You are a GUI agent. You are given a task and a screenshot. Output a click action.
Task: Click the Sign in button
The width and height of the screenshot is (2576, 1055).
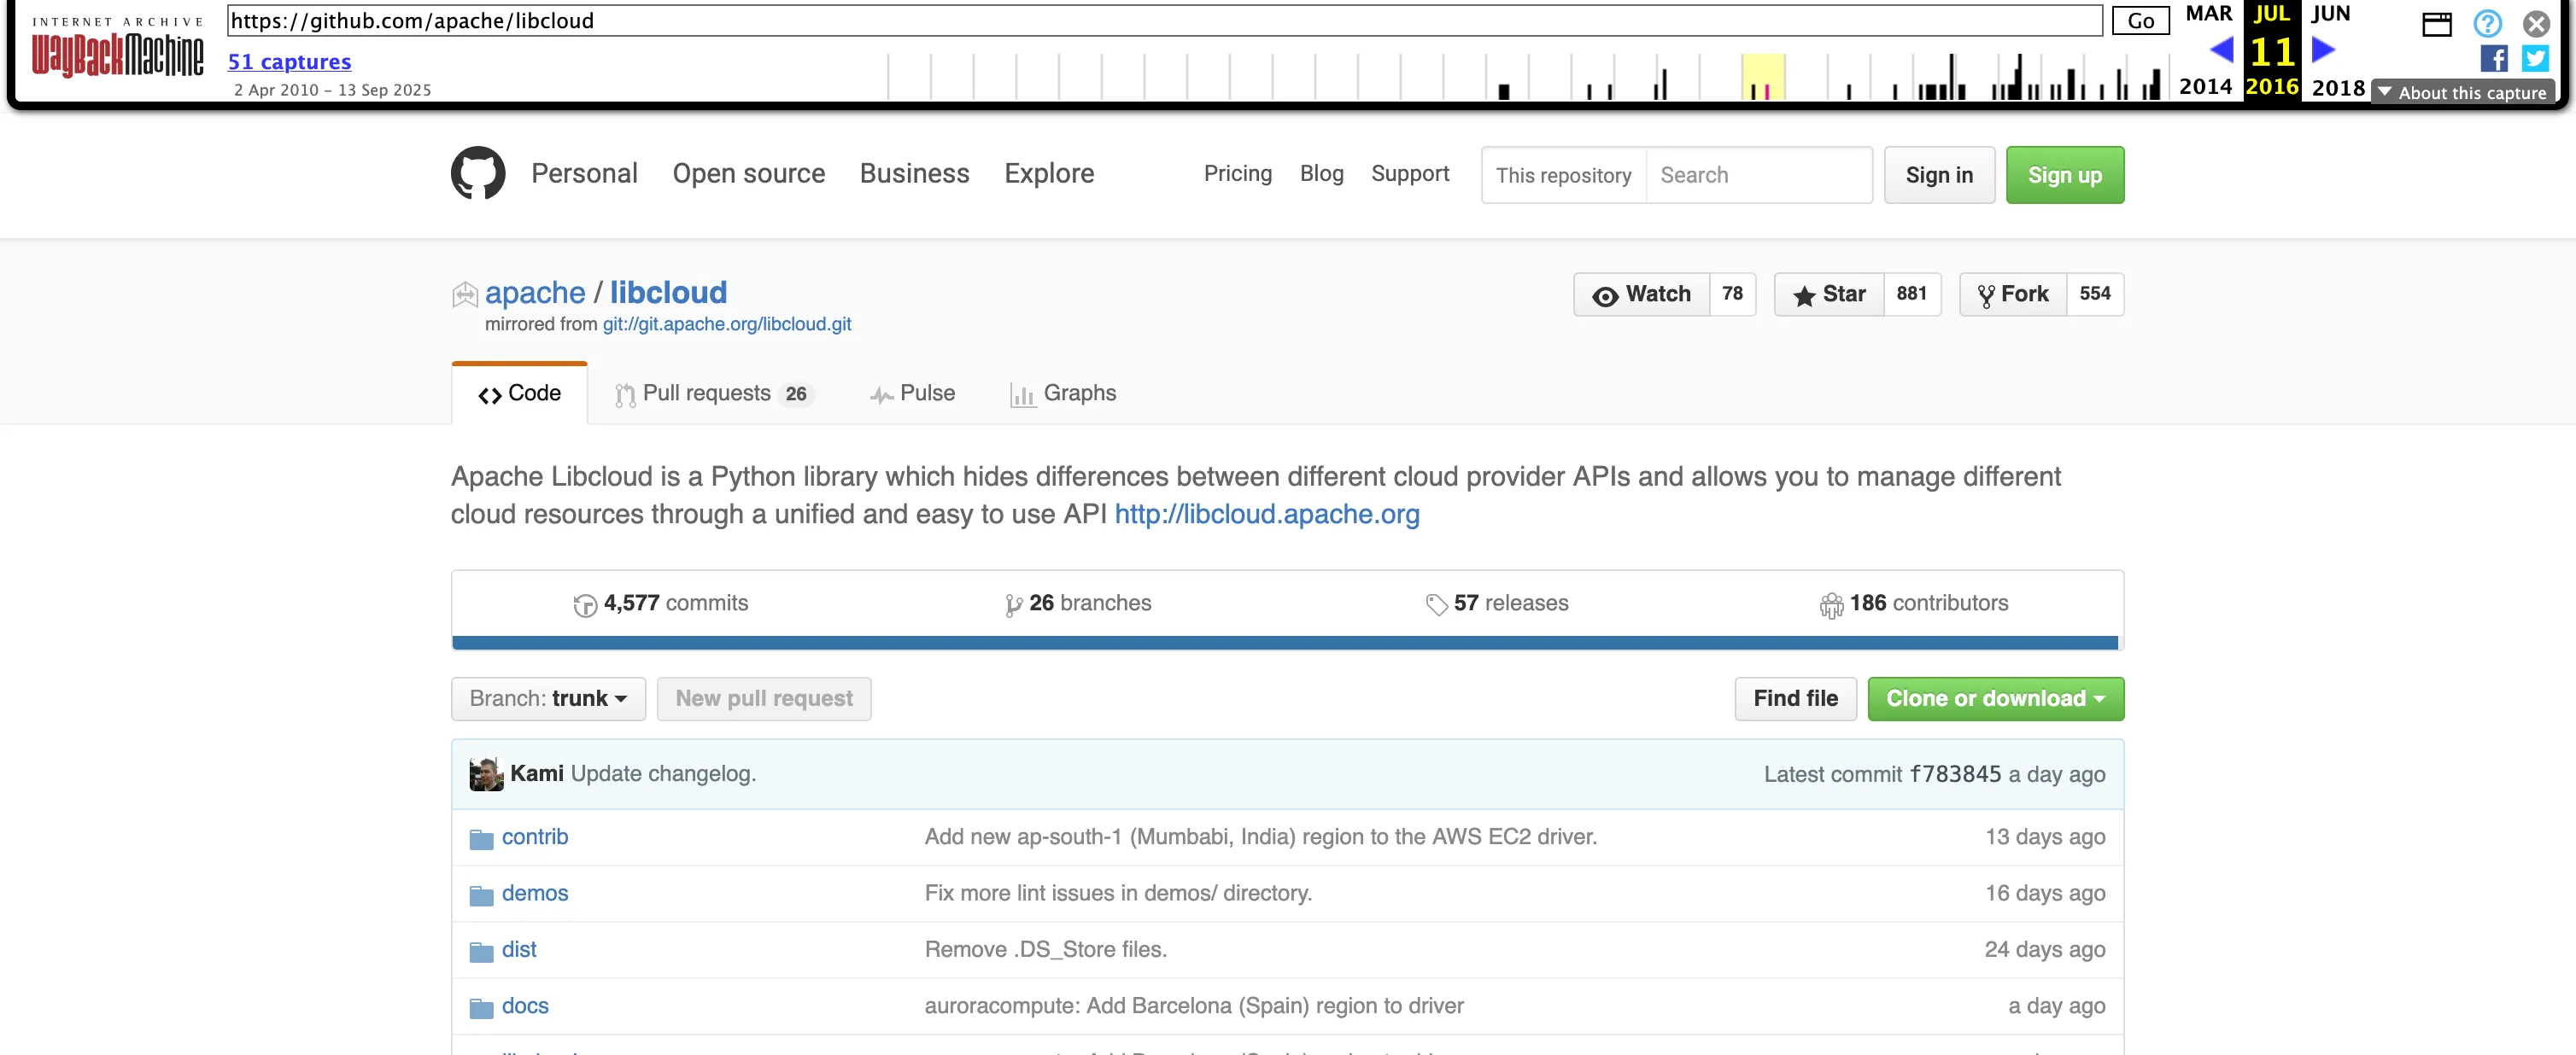tap(1939, 175)
